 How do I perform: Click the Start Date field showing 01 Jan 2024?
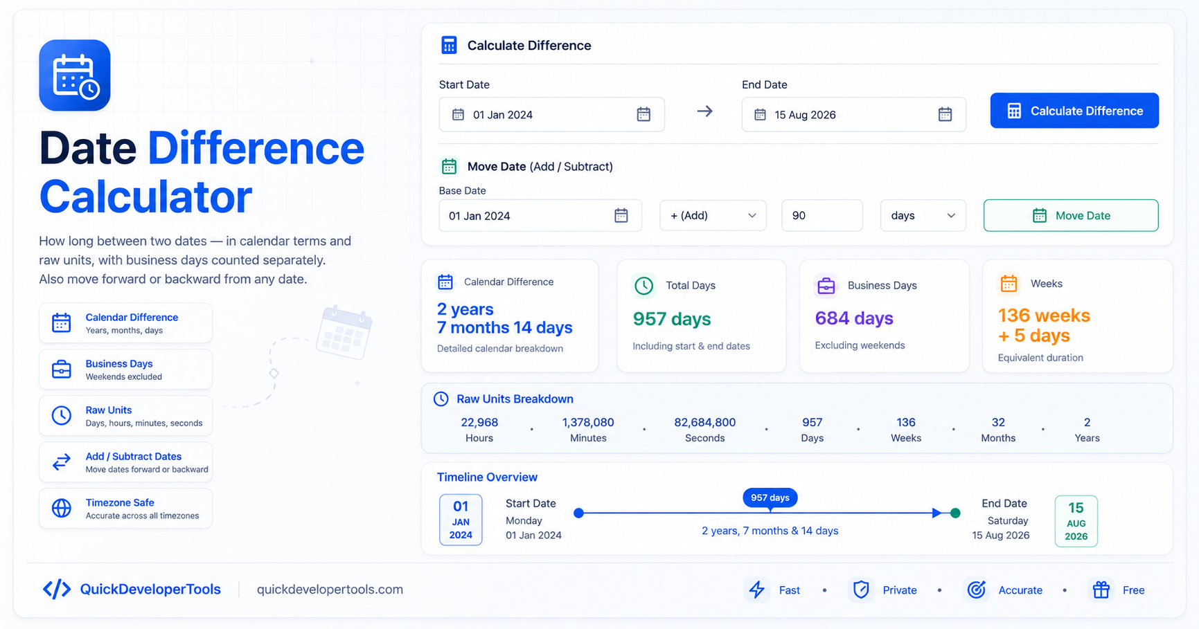pyautogui.click(x=551, y=114)
